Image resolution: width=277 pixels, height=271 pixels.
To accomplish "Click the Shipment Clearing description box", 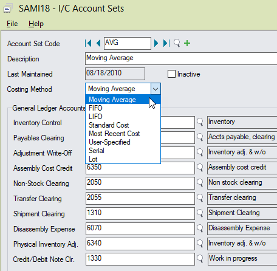I will 242,213.
